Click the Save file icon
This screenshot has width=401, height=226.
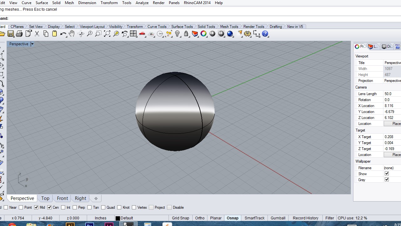(11, 34)
